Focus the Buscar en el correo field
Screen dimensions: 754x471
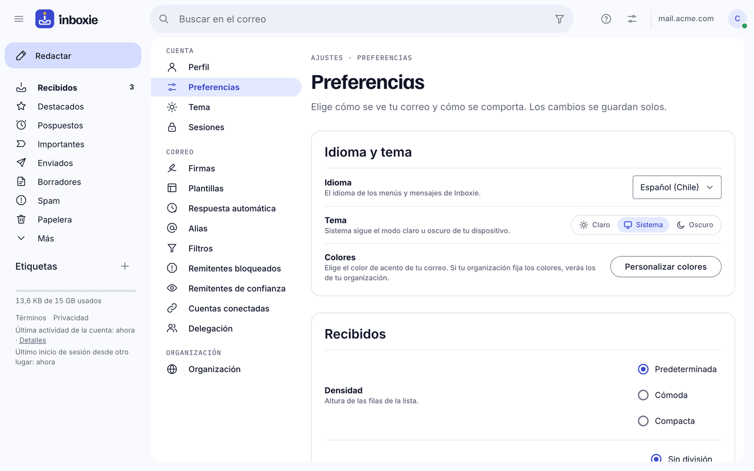click(x=362, y=19)
